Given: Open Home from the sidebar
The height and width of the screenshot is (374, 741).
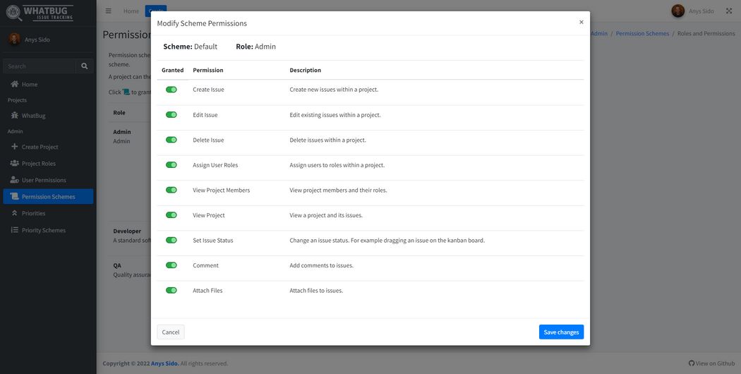Looking at the screenshot, I should [x=30, y=85].
